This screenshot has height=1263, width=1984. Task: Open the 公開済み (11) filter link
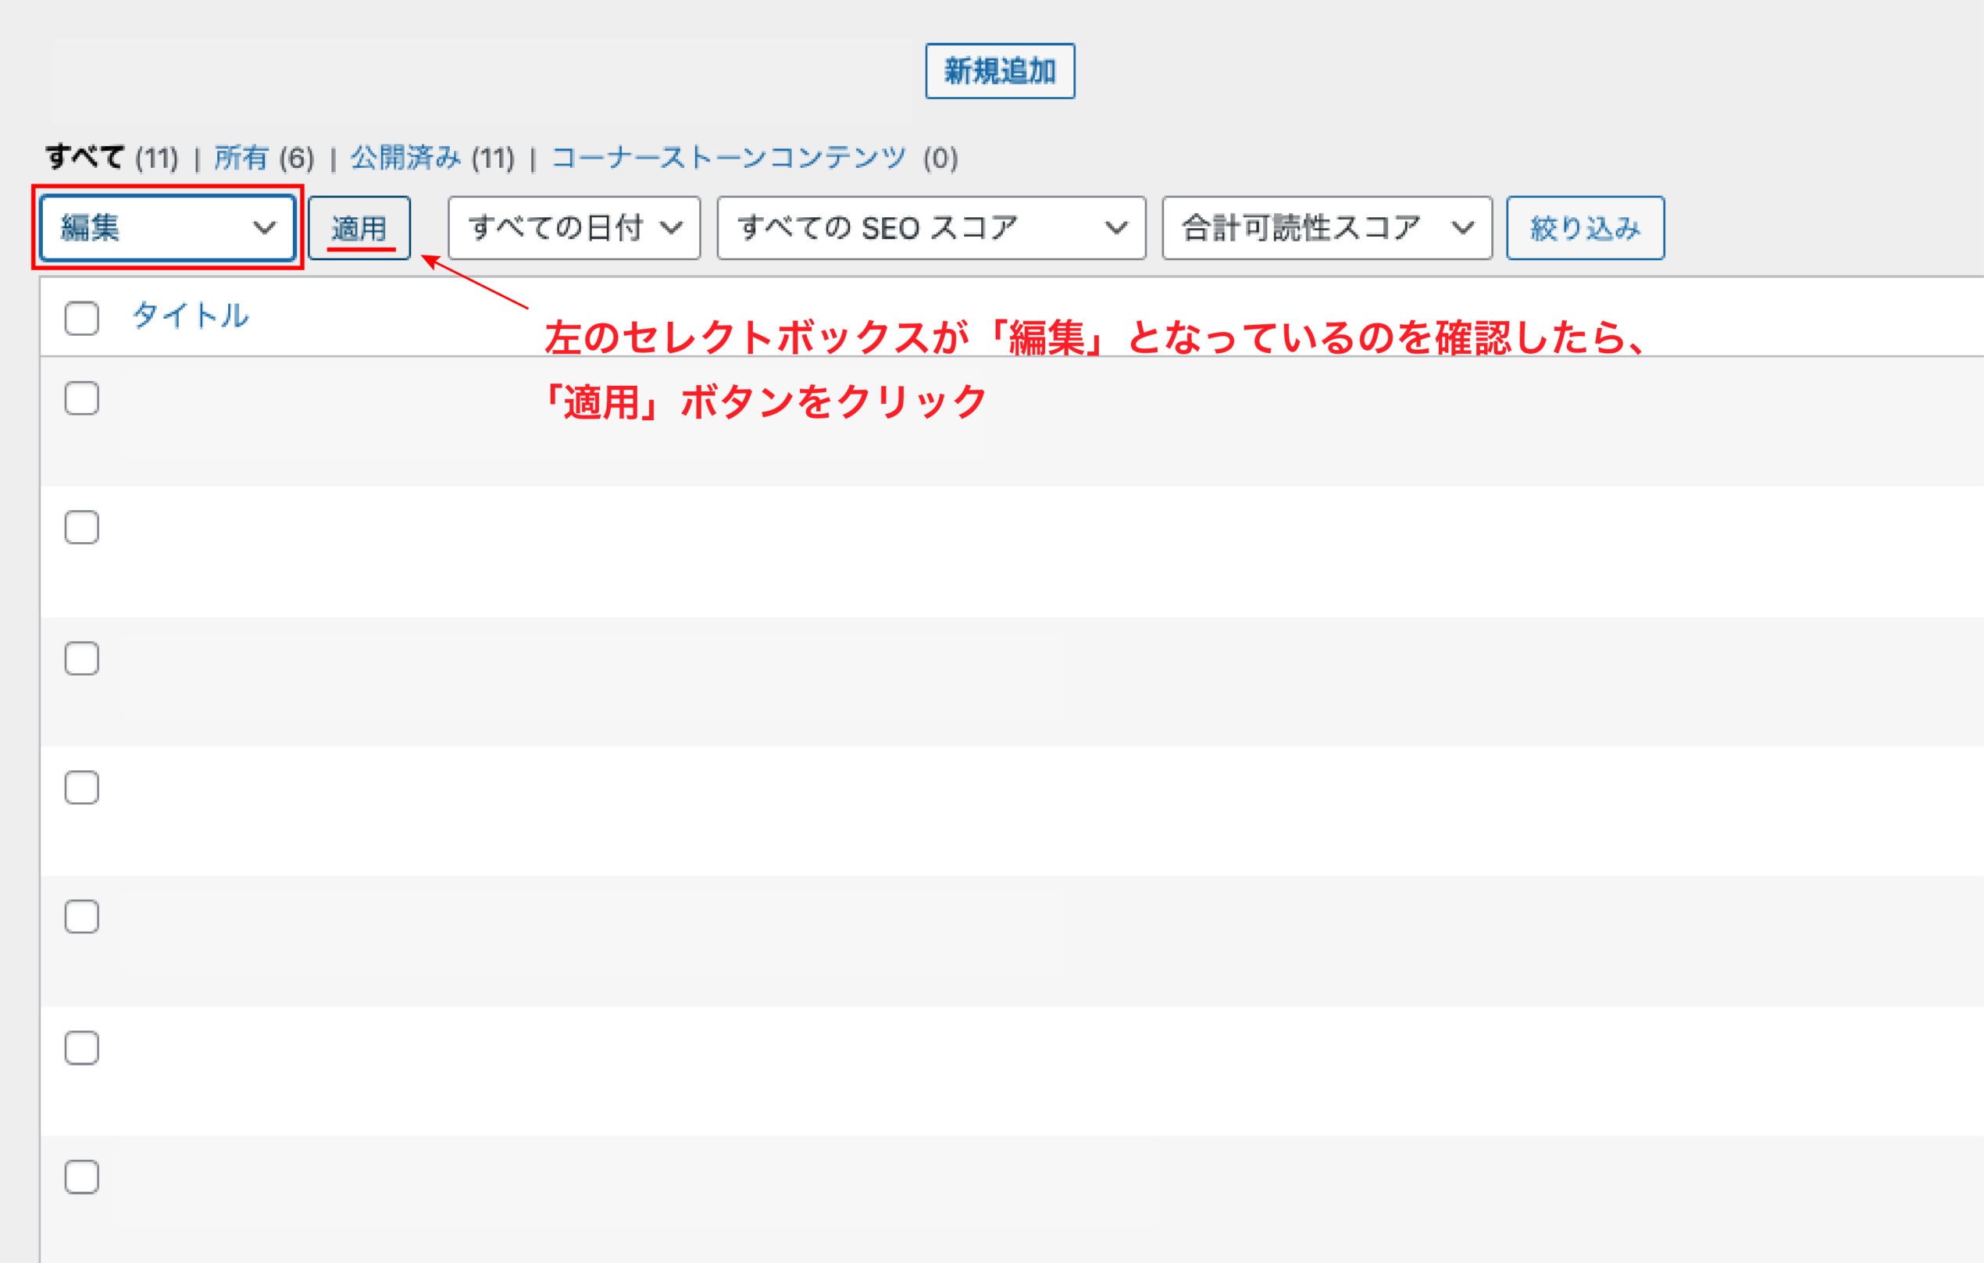click(405, 159)
